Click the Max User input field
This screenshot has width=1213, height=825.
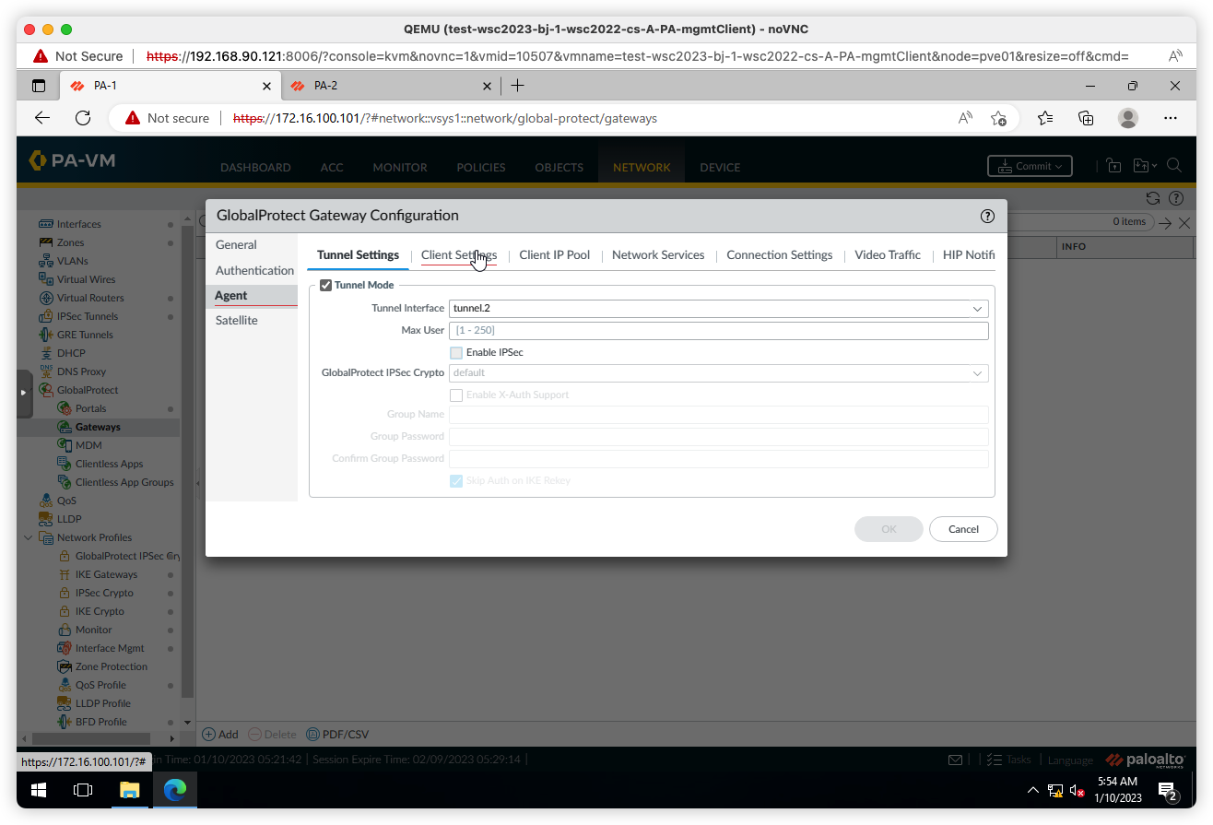[718, 330]
